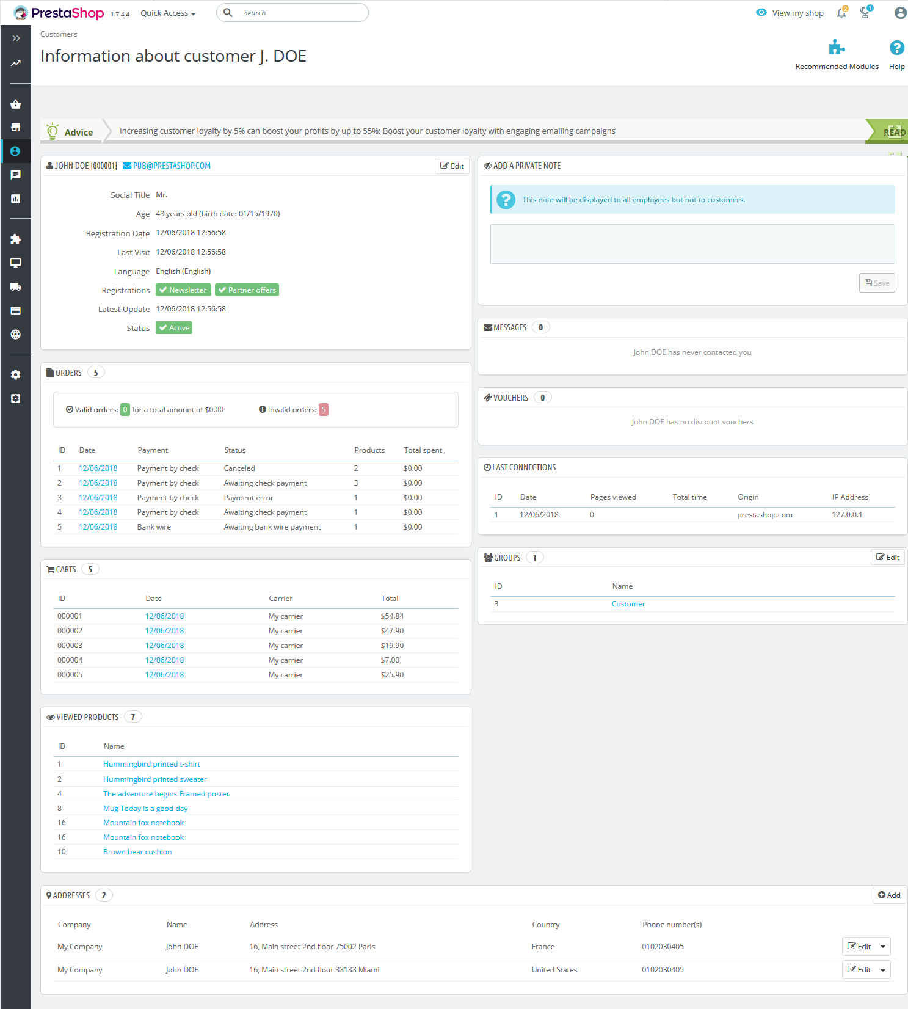Open the Shipping truck icon in sidebar
This screenshot has height=1009, width=908.
(15, 286)
